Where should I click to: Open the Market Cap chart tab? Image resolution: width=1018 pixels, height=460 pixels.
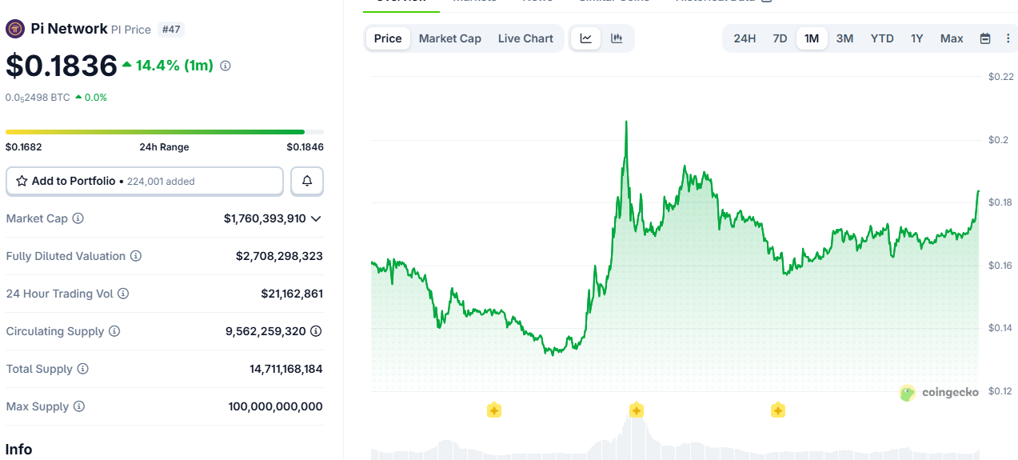[x=450, y=38]
